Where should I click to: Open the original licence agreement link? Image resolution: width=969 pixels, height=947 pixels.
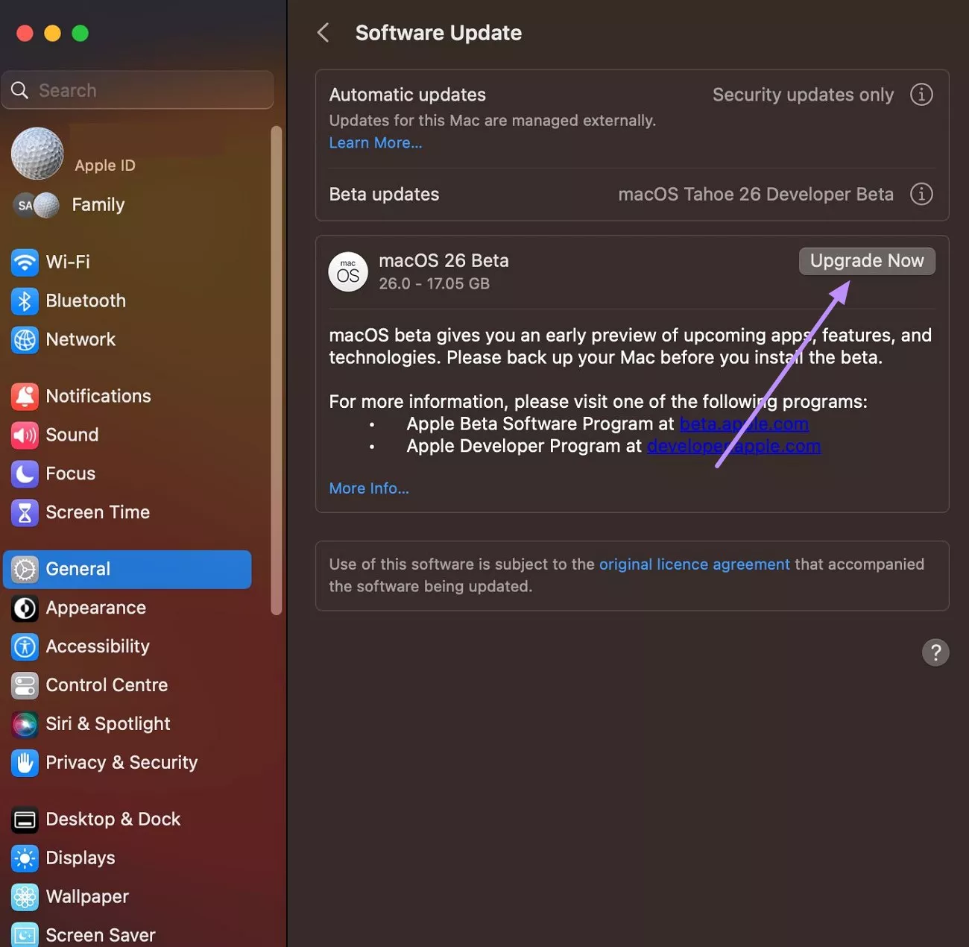tap(695, 564)
